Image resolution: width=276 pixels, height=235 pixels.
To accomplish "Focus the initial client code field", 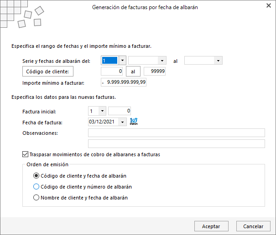I will pos(112,71).
